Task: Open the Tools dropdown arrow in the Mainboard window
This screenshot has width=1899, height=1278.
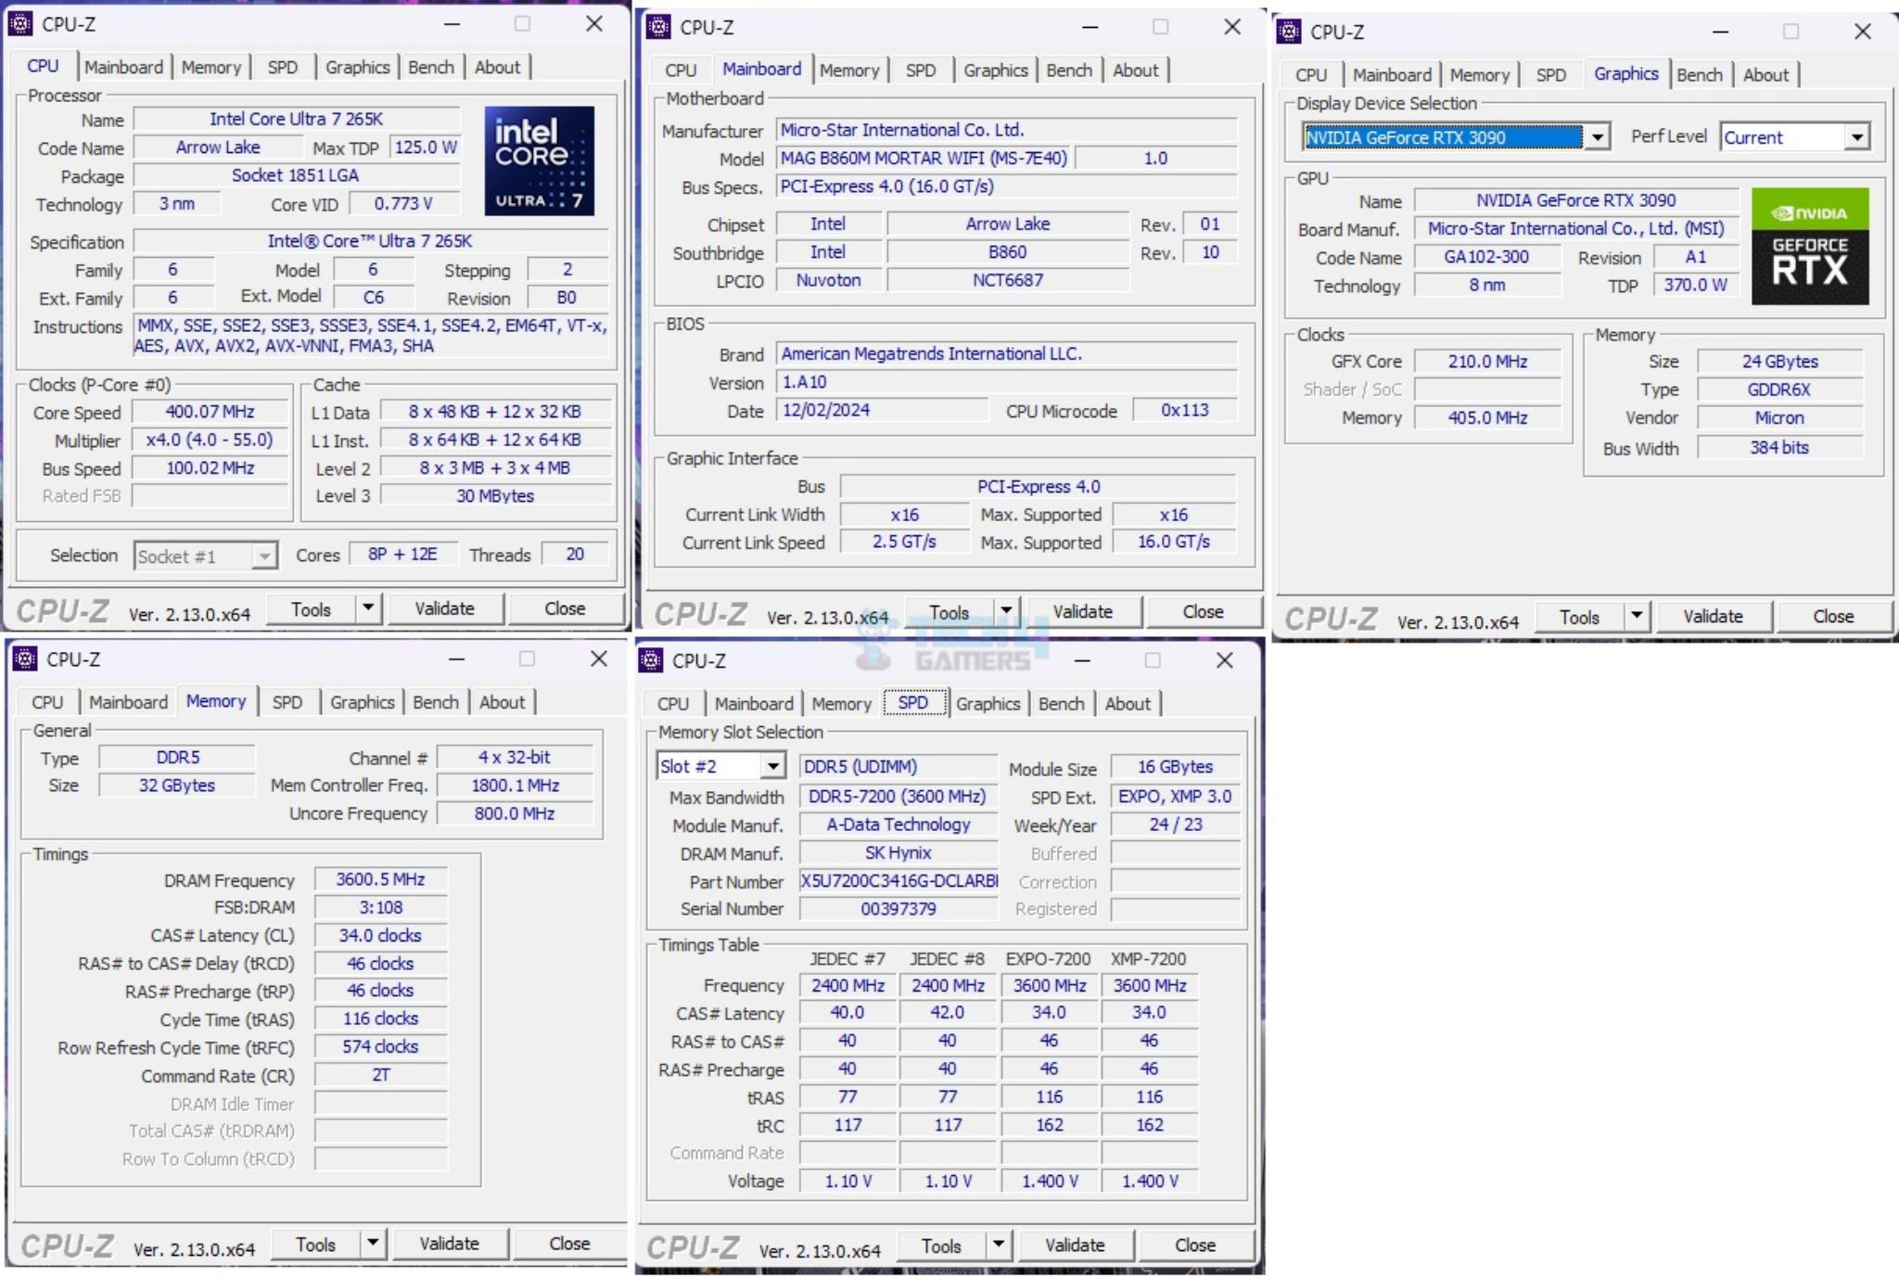Action: pos(1006,611)
